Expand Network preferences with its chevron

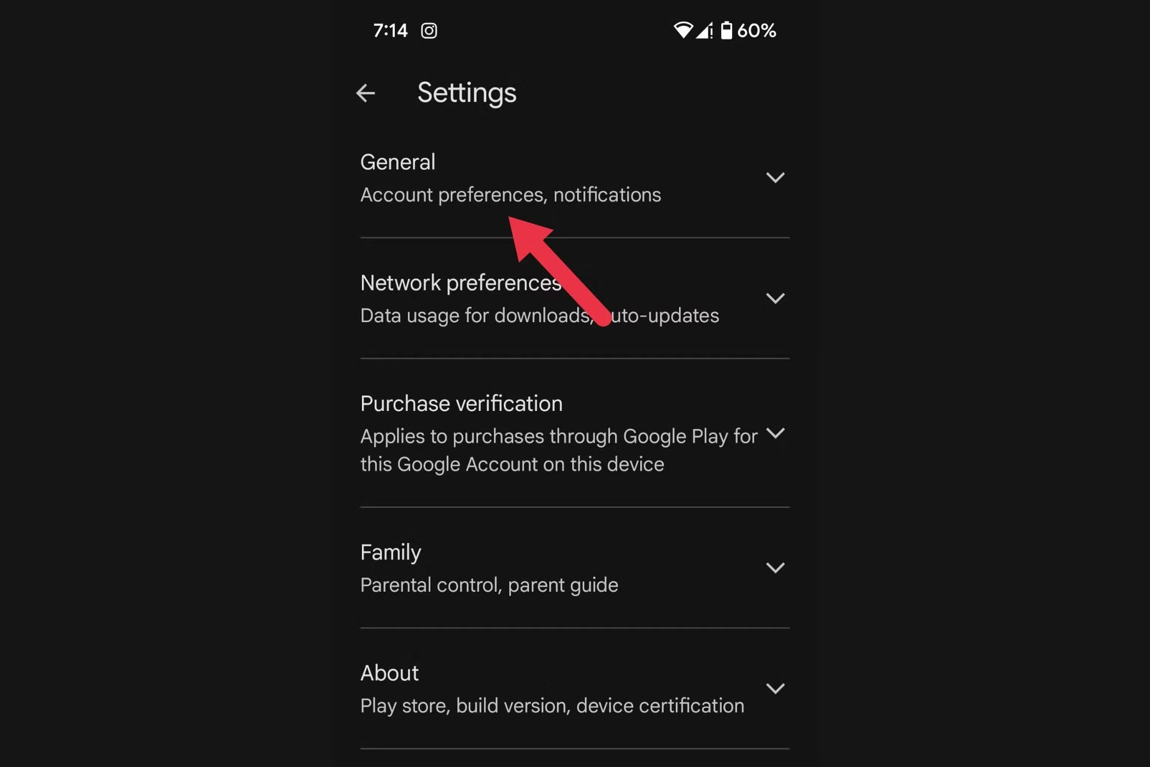tap(775, 298)
